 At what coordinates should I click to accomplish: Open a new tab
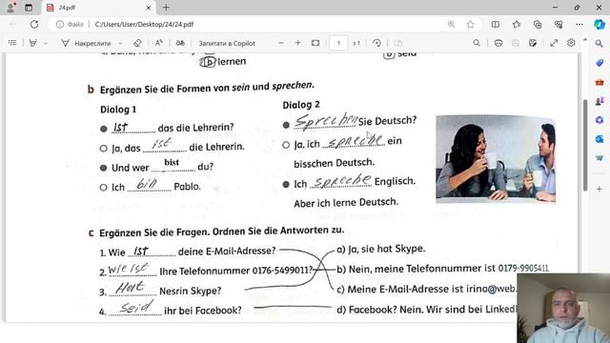click(x=166, y=8)
